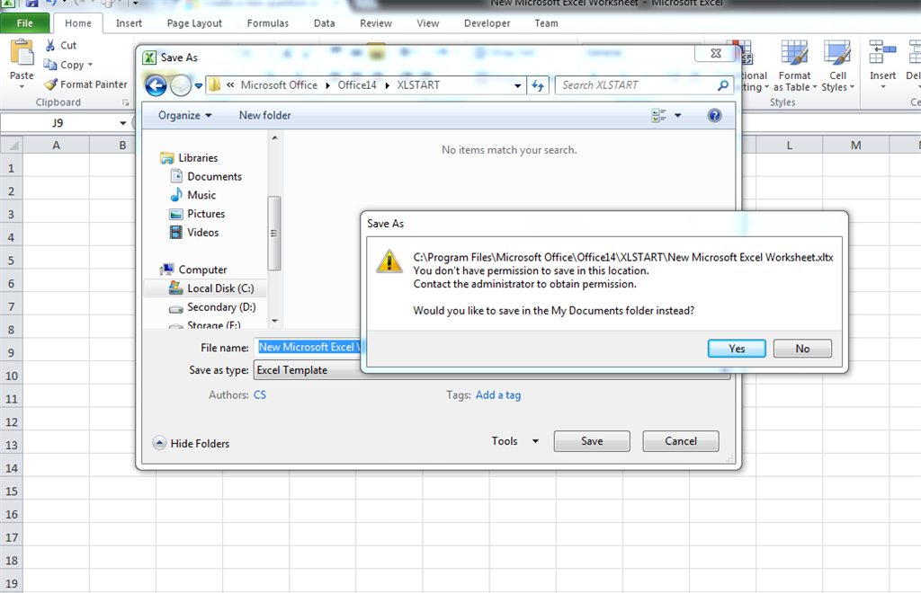Select the Format Painter brush icon
This screenshot has width=921, height=593.
tap(51, 84)
